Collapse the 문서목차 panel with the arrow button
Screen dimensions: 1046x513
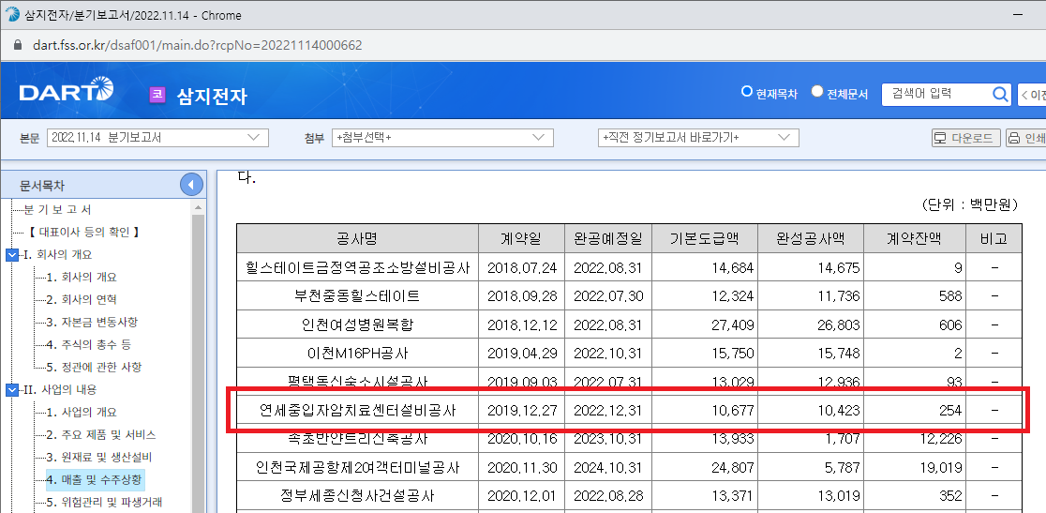[x=191, y=185]
